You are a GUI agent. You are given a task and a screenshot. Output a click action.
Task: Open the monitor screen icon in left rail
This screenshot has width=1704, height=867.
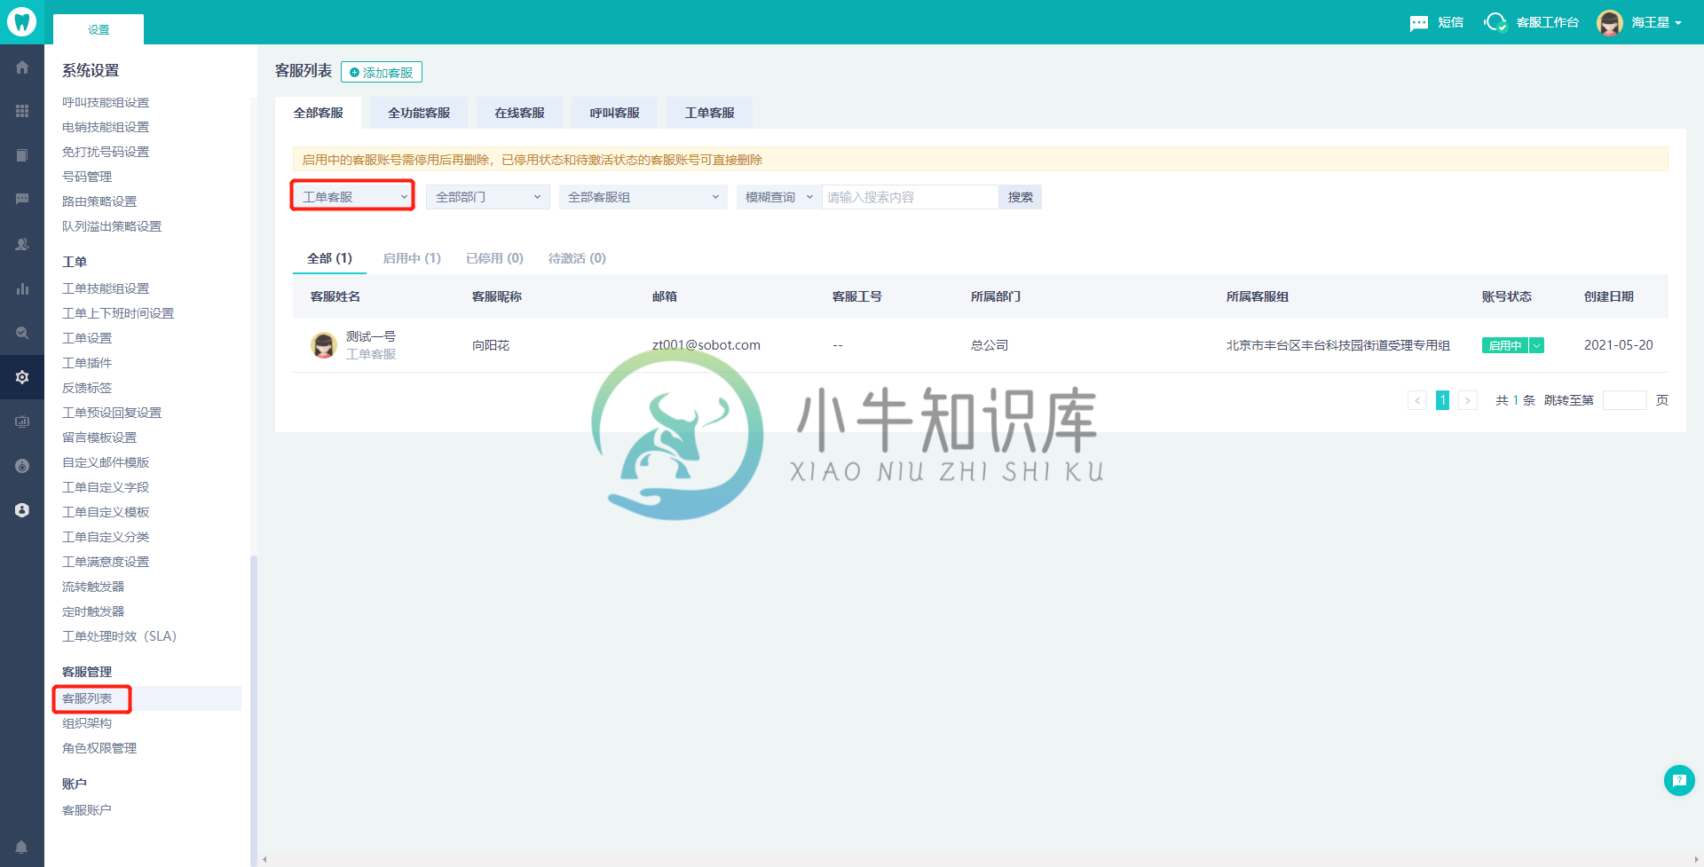(x=22, y=422)
